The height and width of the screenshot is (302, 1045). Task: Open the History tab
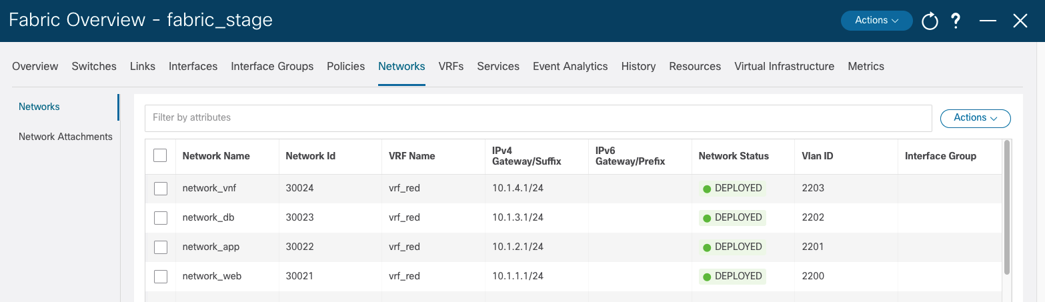pyautogui.click(x=638, y=66)
